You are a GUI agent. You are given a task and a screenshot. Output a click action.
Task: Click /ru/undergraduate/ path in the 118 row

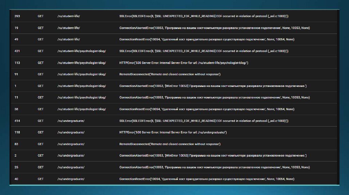(71, 132)
